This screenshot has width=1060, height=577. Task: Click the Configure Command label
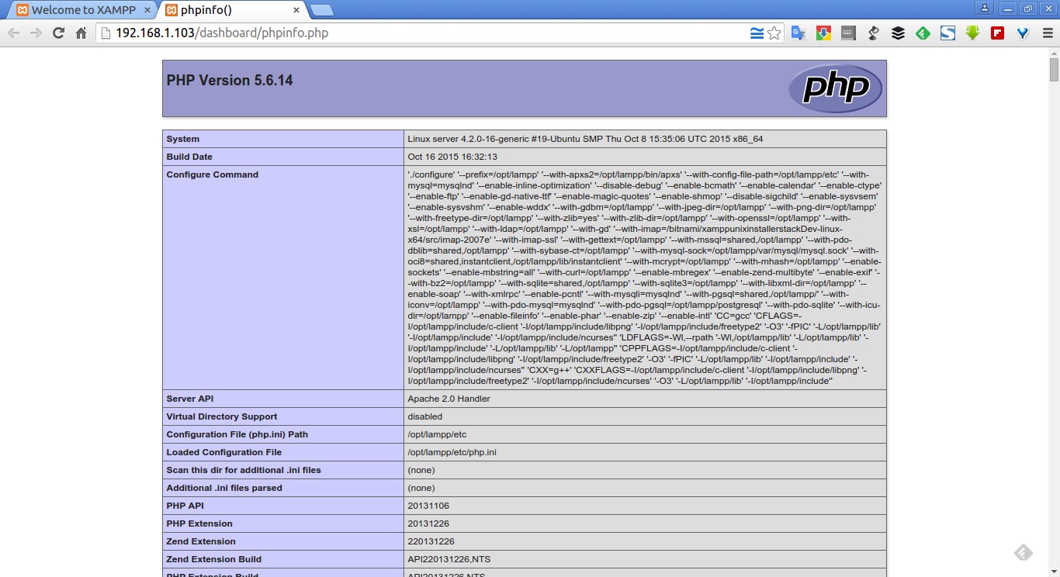click(213, 174)
